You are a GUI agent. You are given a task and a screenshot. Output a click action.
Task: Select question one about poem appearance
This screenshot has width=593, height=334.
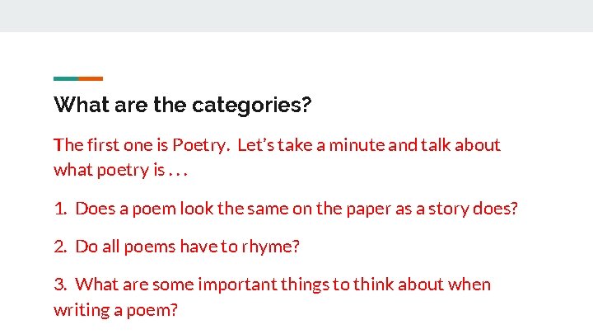pyautogui.click(x=286, y=208)
